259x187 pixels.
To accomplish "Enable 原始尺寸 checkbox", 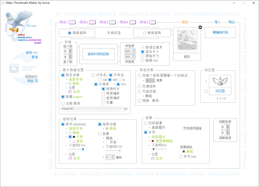I will coord(143,56).
